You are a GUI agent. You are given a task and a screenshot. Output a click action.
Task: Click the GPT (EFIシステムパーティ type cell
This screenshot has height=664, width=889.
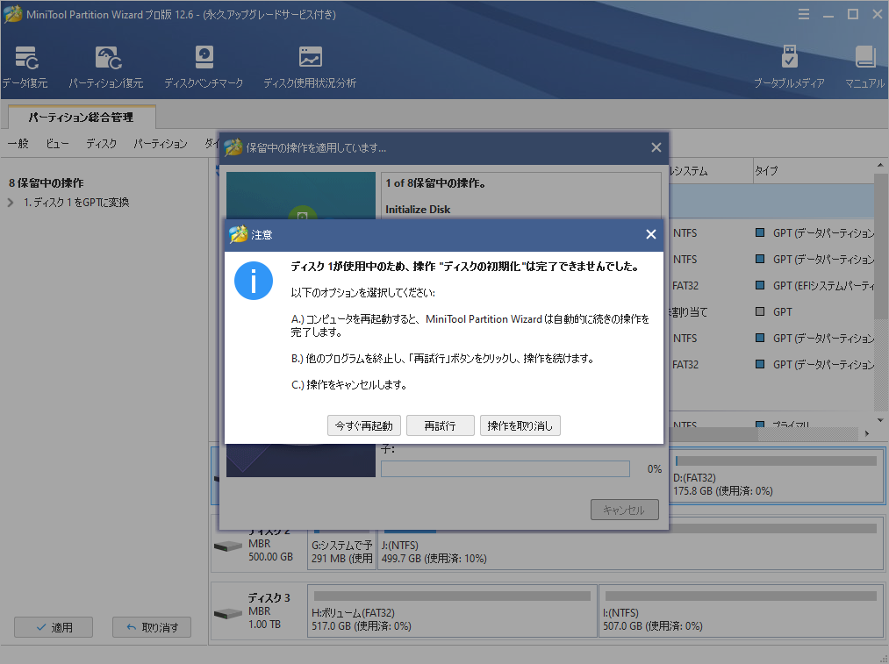(x=815, y=286)
